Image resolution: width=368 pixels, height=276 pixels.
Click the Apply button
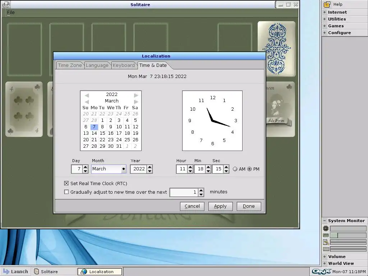pyautogui.click(x=220, y=206)
